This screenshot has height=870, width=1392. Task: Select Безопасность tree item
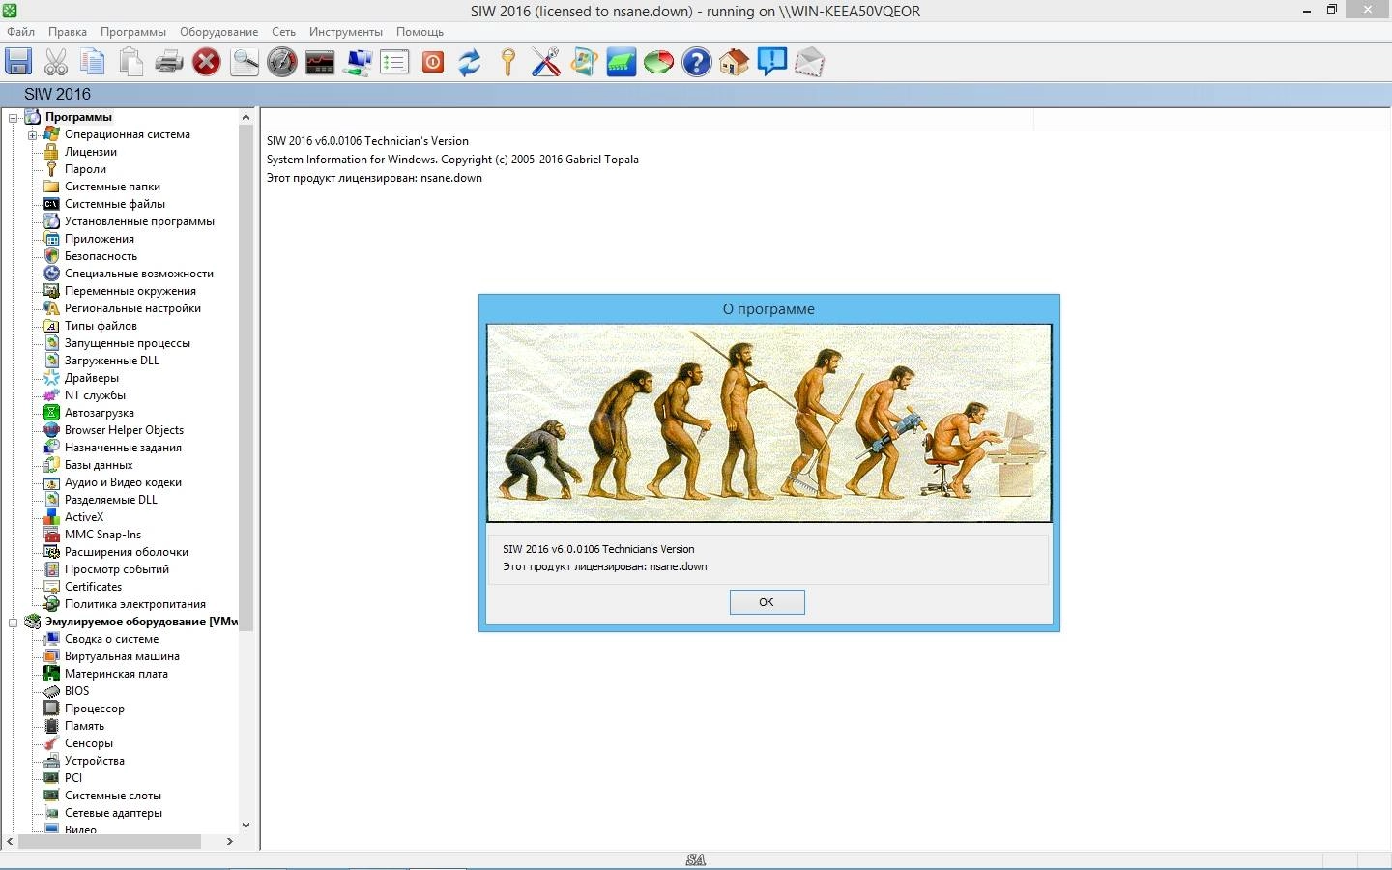101,256
